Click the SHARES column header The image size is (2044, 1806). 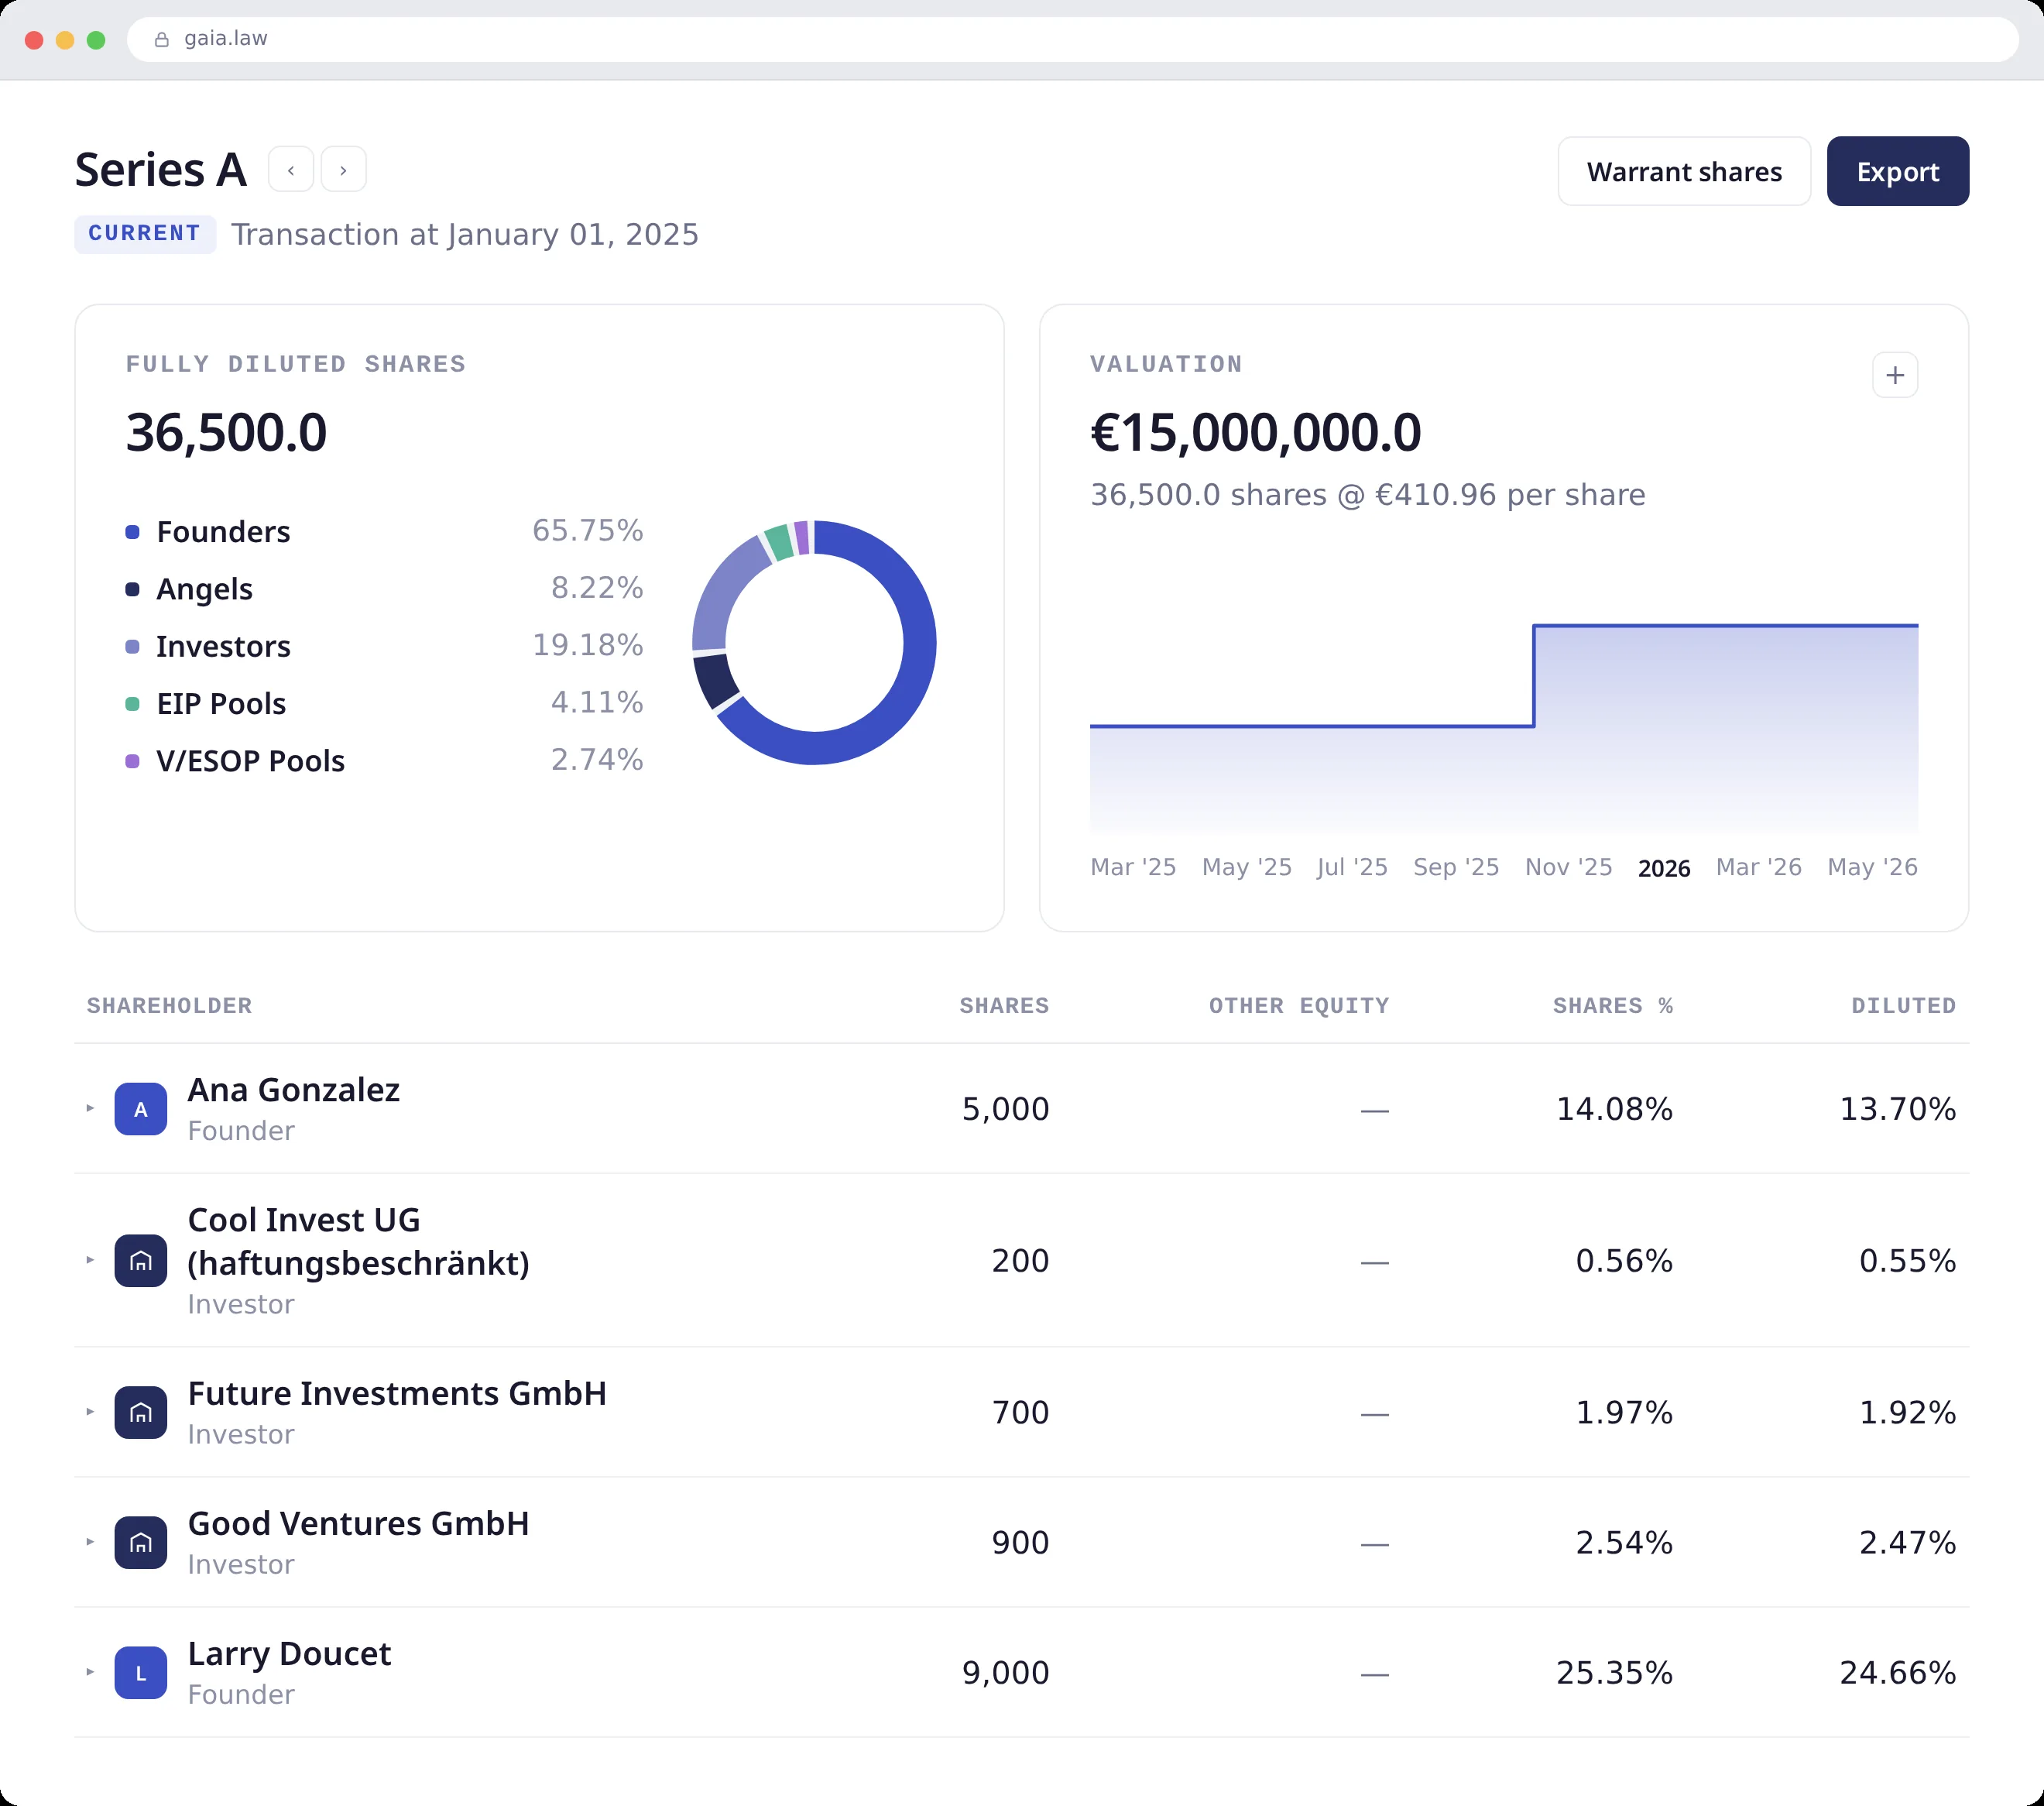click(x=1004, y=1006)
